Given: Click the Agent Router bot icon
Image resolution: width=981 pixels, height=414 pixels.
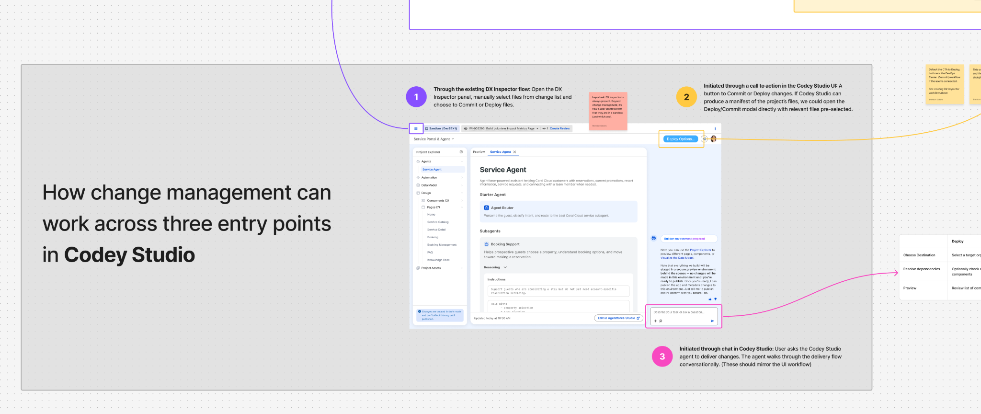Looking at the screenshot, I should (487, 208).
